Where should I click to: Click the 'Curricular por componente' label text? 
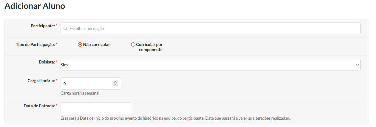click(x=150, y=47)
